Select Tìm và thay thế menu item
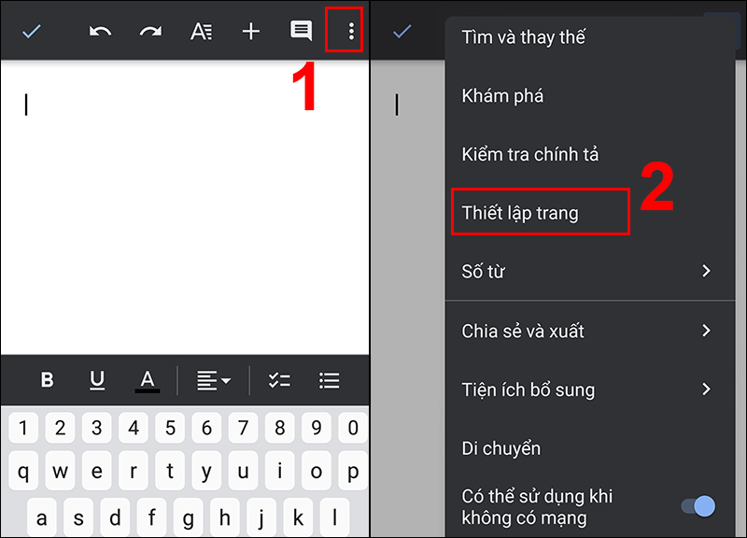This screenshot has width=747, height=538. [590, 37]
